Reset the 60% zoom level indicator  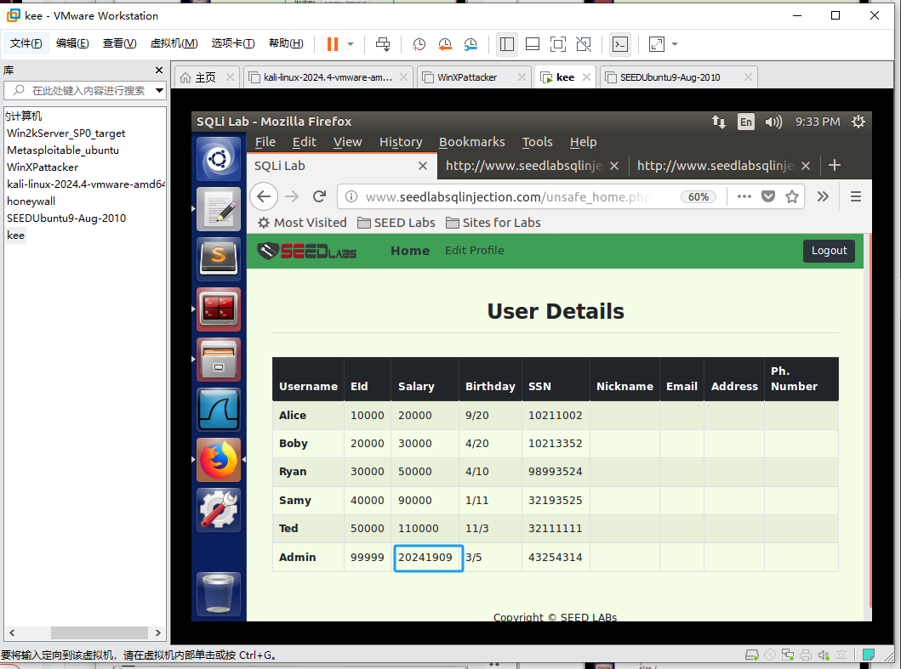pos(699,197)
